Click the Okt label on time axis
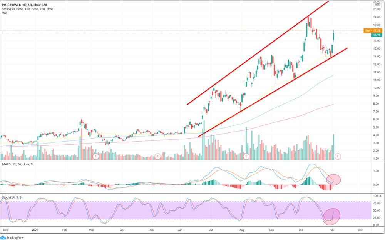This screenshot has width=385, height=242. [x=301, y=230]
